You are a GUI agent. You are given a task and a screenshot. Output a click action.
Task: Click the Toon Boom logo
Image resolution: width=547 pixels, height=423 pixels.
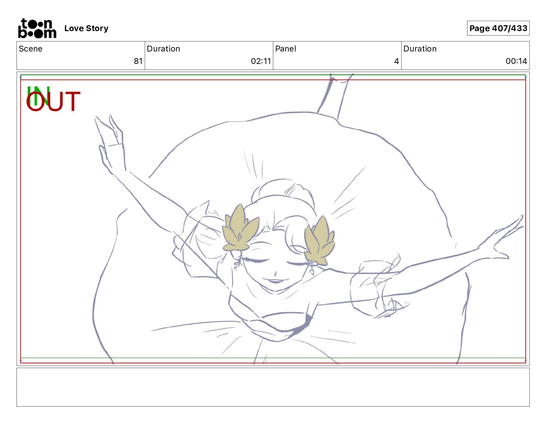[37, 28]
